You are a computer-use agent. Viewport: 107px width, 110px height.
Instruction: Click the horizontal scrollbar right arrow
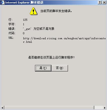coord(105,108)
